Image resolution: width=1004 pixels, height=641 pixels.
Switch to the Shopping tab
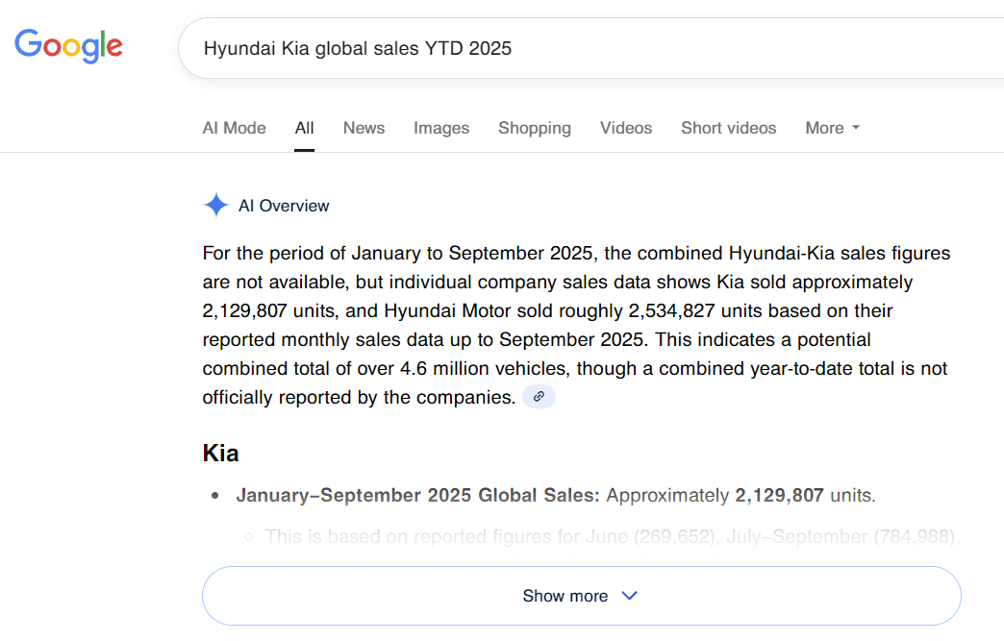534,128
